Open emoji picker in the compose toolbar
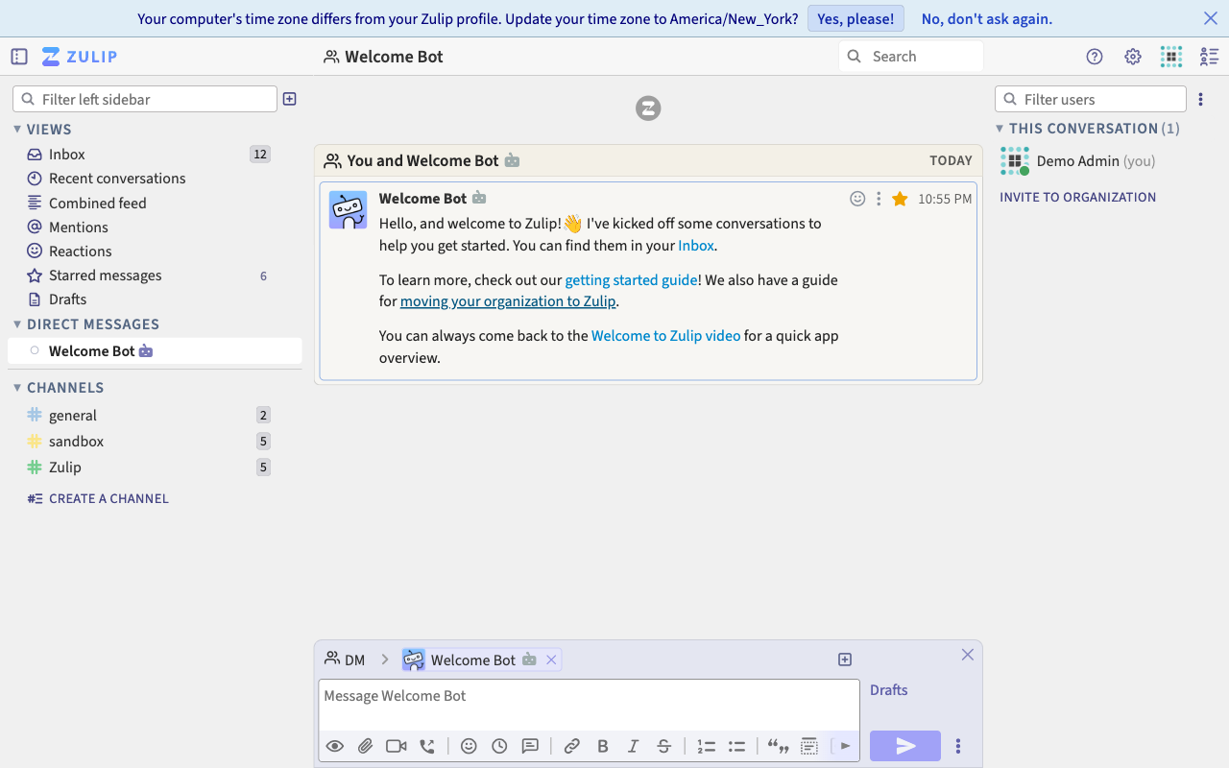Screen dimensions: 1229x768 pyautogui.click(x=469, y=746)
